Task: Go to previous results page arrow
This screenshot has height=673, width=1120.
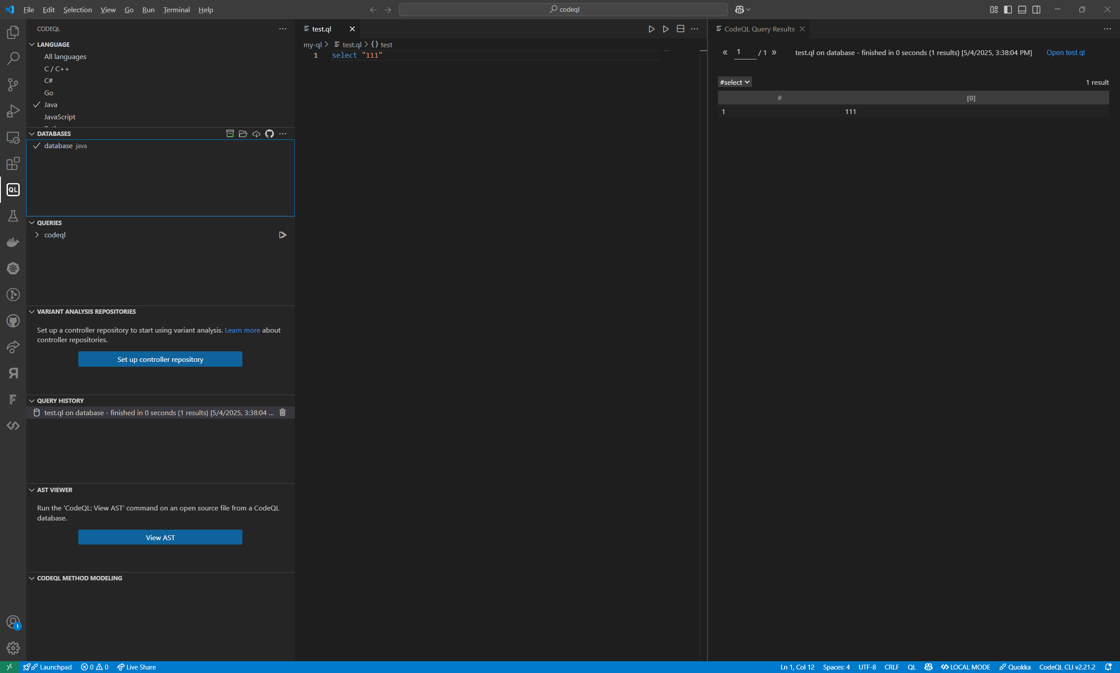Action: [x=725, y=52]
